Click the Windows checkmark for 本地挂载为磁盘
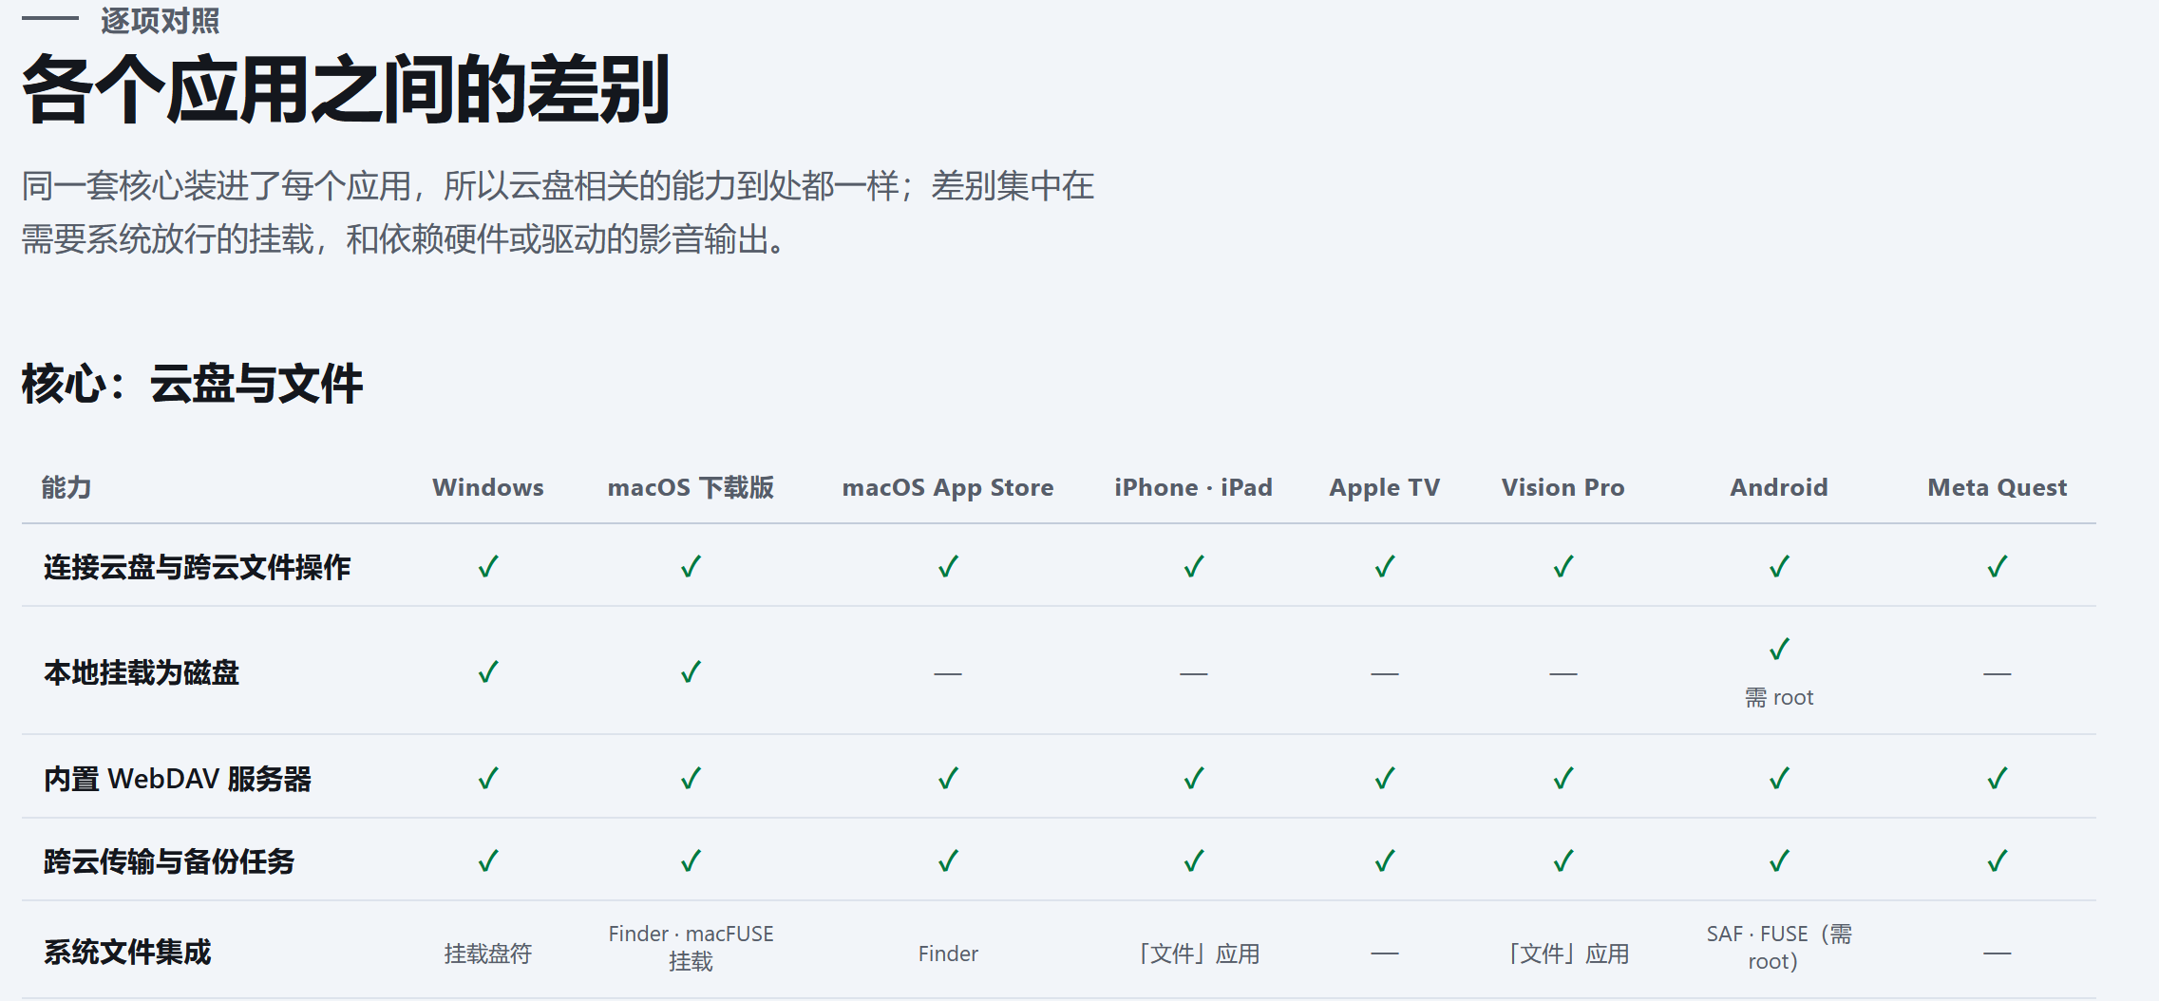Image resolution: width=2159 pixels, height=1001 pixels. click(488, 672)
